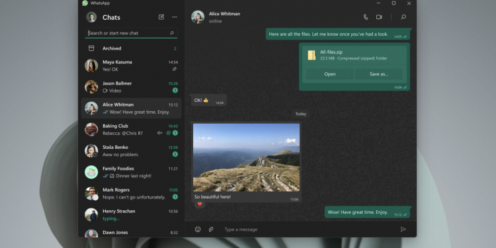Click the send message arrow icon
The height and width of the screenshot is (248, 496).
point(403,229)
